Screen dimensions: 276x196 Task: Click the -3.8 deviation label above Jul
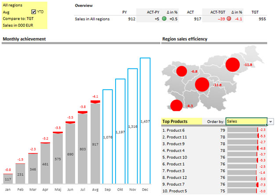coord(83,107)
